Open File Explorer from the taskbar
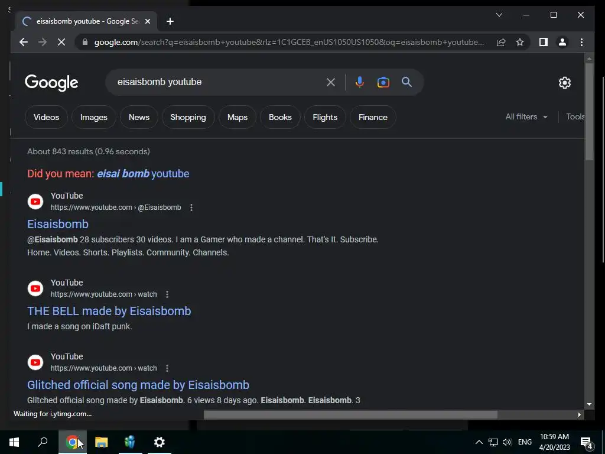Viewport: 605px width, 454px height. (101, 442)
